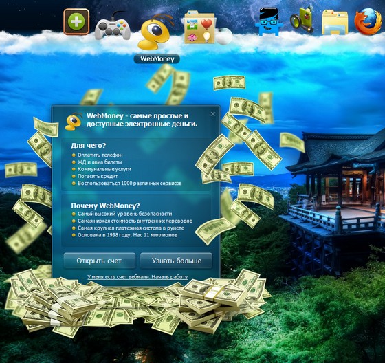The image size is (385, 363).
Task: Open the folder with heart and lightbulb
Action: [x=199, y=27]
